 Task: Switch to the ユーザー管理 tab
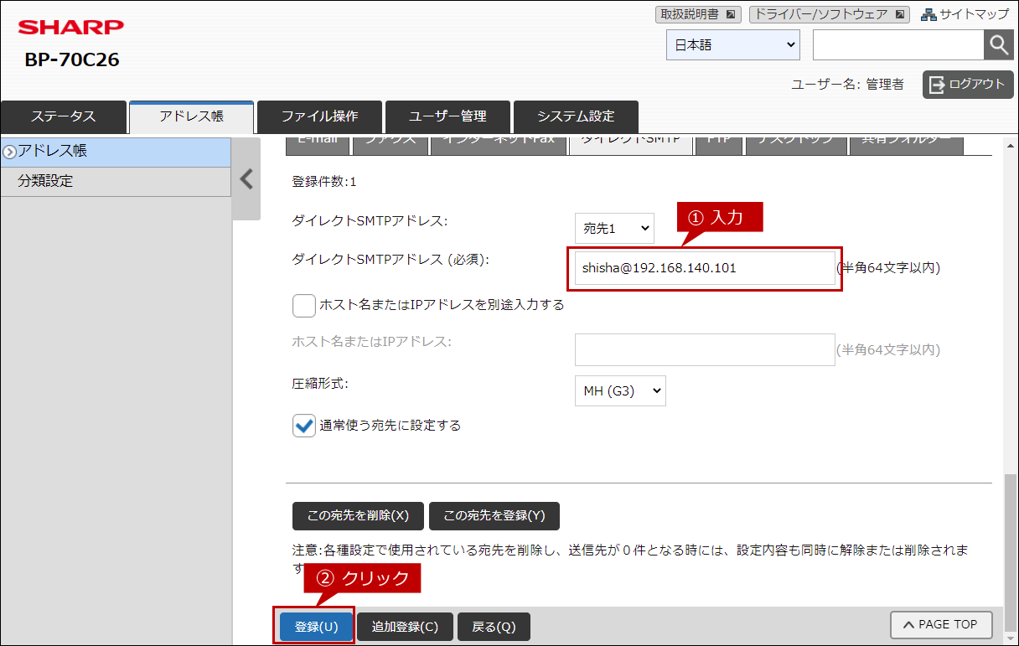tap(447, 116)
